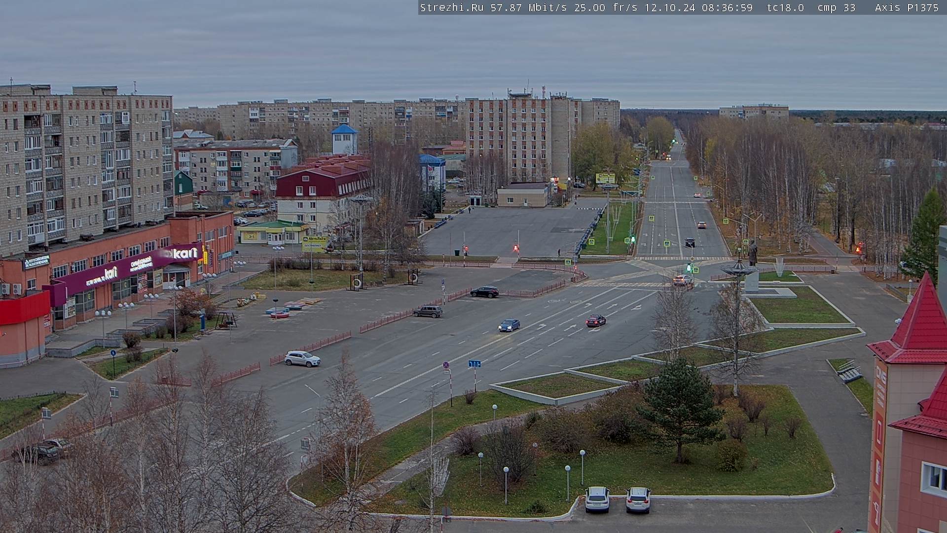Image resolution: width=947 pixels, height=533 pixels.
Task: Click the cmp 33 compression value
Action: pos(836,8)
